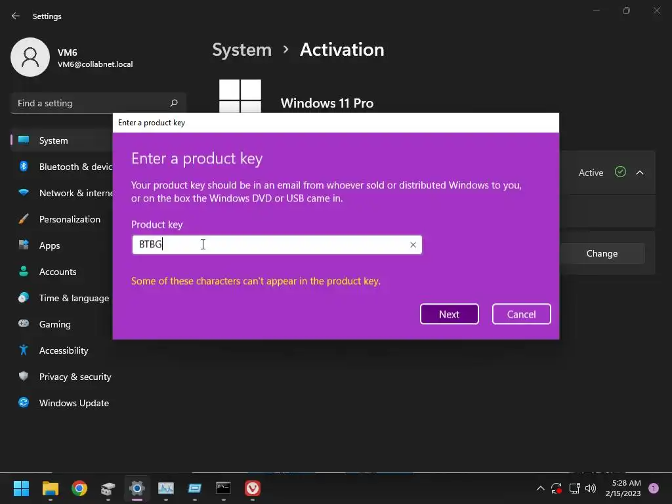The height and width of the screenshot is (504, 672).
Task: Click the Enter a product key title bar
Action: point(335,123)
